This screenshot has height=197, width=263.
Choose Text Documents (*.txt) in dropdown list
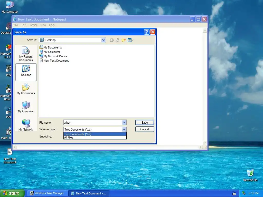point(95,134)
